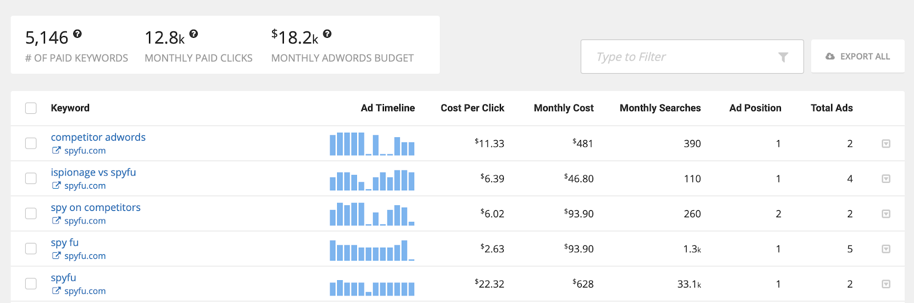This screenshot has width=914, height=303.
Task: Click the $11.33 cost per click value
Action: [490, 143]
